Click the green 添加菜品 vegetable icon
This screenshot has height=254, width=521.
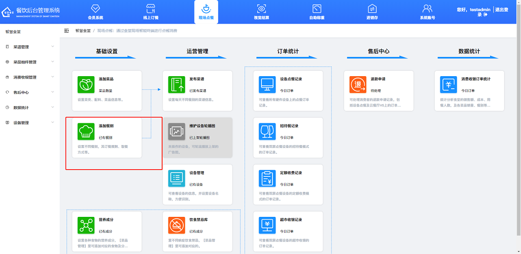(x=86, y=84)
